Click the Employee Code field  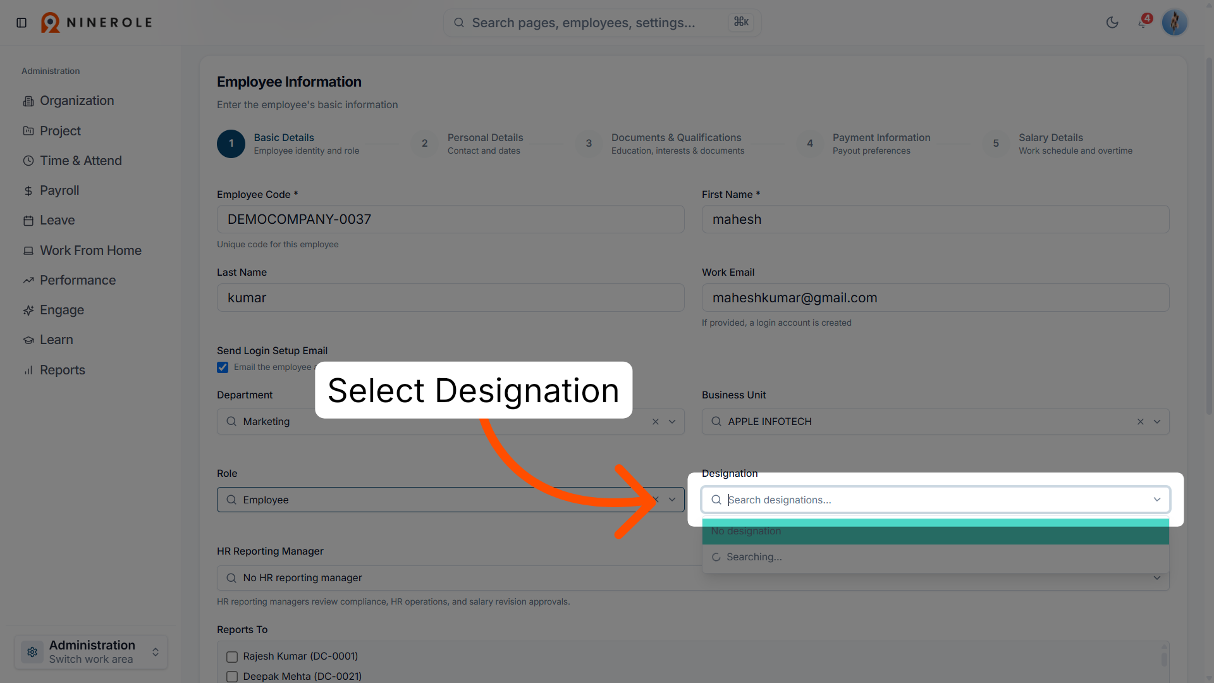tap(451, 219)
